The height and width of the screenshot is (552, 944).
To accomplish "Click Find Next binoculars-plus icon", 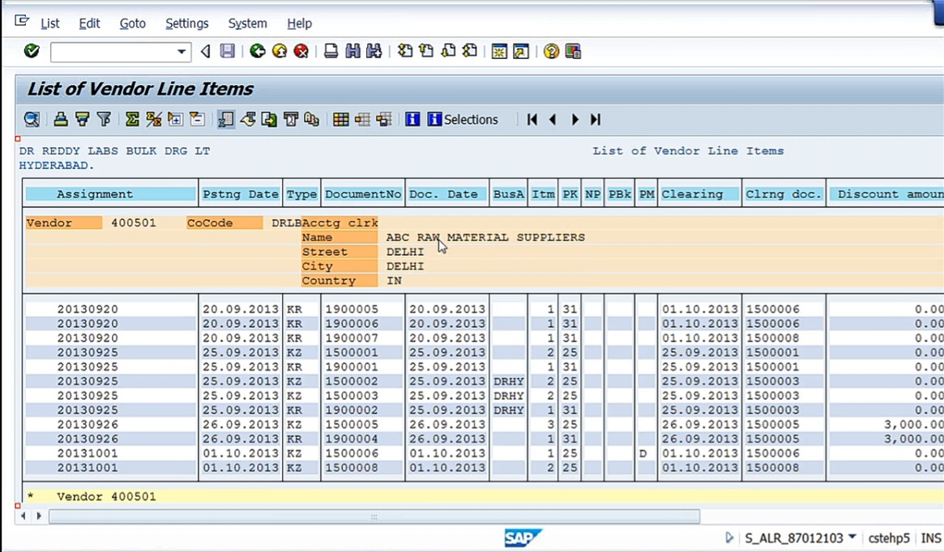I will (x=374, y=51).
